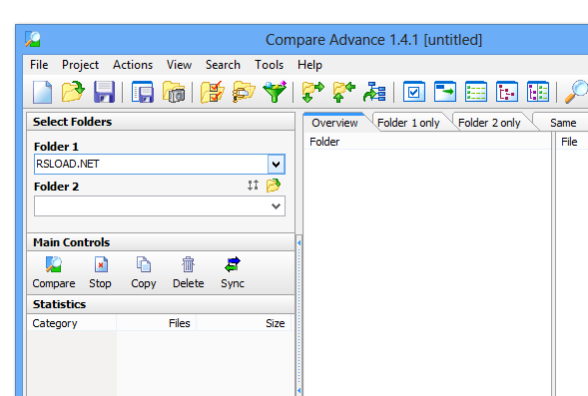Collapse left panel using upper splitter arrow

coord(298,243)
